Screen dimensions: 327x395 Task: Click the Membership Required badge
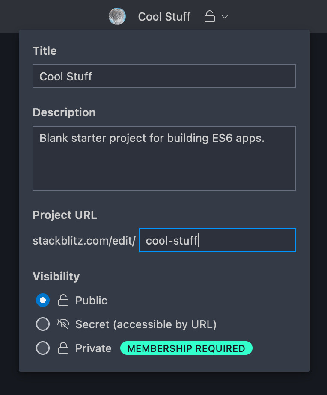click(x=186, y=348)
